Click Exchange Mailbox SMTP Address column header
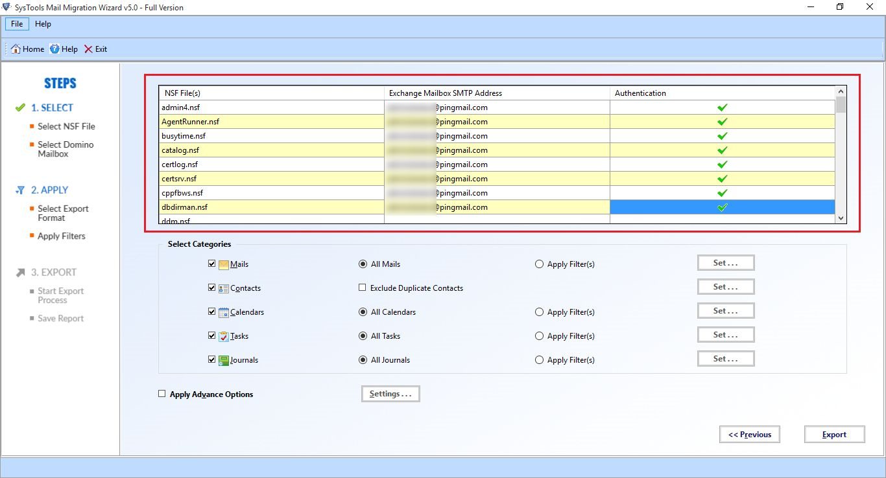This screenshot has width=886, height=478. tap(497, 93)
